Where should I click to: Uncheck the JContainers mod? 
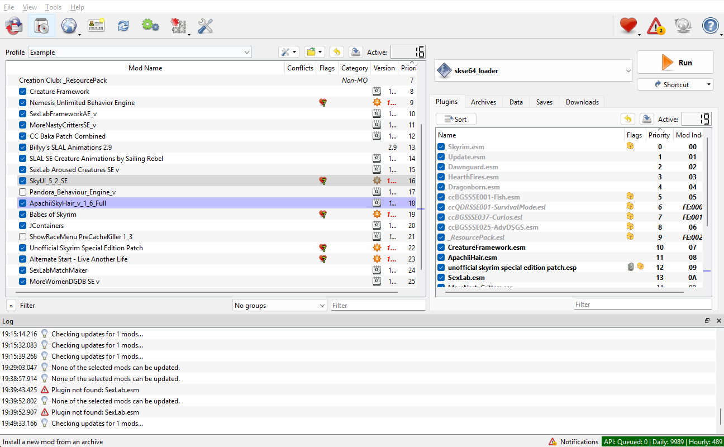click(22, 226)
